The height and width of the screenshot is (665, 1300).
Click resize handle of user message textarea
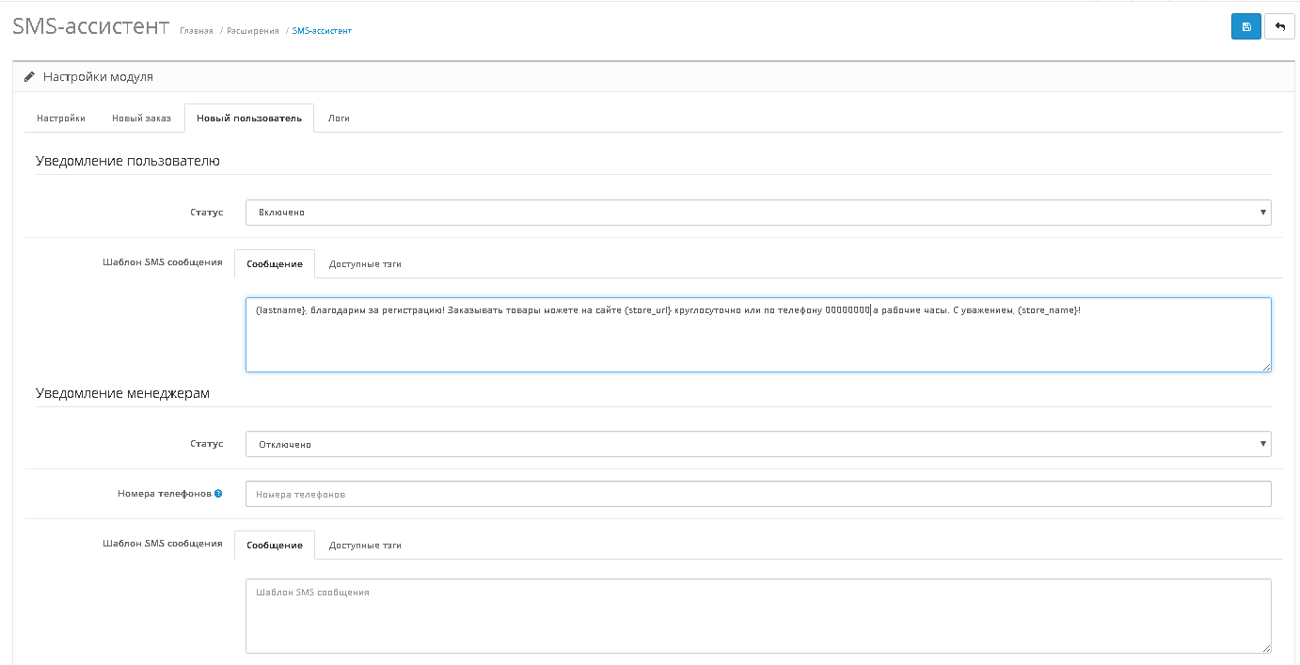pos(1266,367)
